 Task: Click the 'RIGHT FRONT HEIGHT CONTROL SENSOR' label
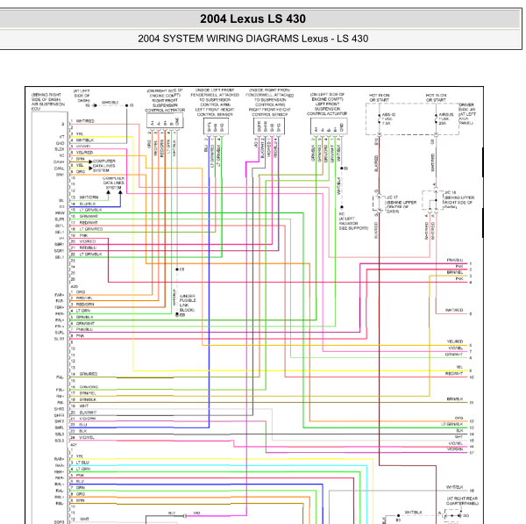click(x=269, y=111)
